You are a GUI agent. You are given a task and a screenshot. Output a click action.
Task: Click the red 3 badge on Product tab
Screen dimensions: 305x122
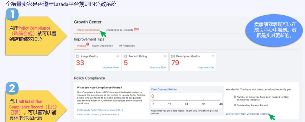click(87, 44)
